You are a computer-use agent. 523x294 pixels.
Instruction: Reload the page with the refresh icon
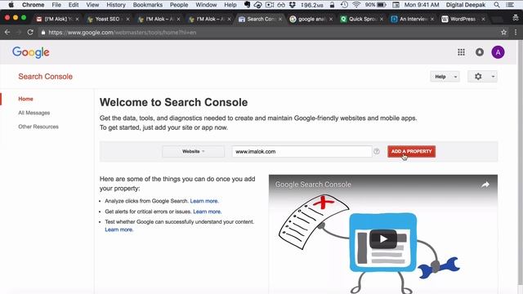click(30, 33)
